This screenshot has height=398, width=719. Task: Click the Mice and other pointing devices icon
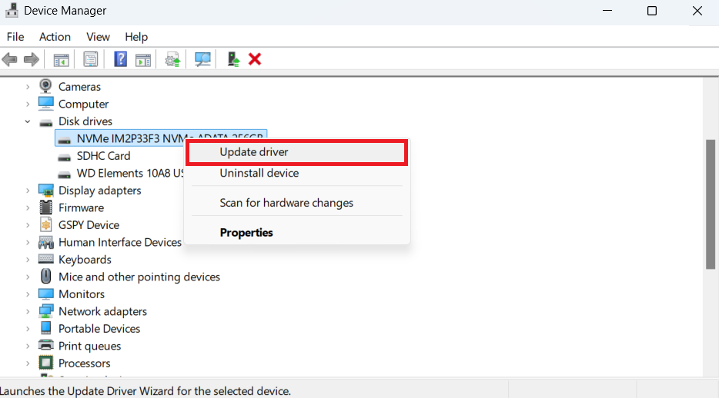(46, 277)
